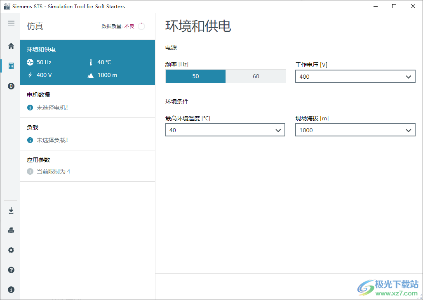Click the download icon in sidebar
Image resolution: width=423 pixels, height=300 pixels.
[x=11, y=211]
